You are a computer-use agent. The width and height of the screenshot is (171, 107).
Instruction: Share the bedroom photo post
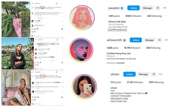pyautogui.click(x=38, y=97)
